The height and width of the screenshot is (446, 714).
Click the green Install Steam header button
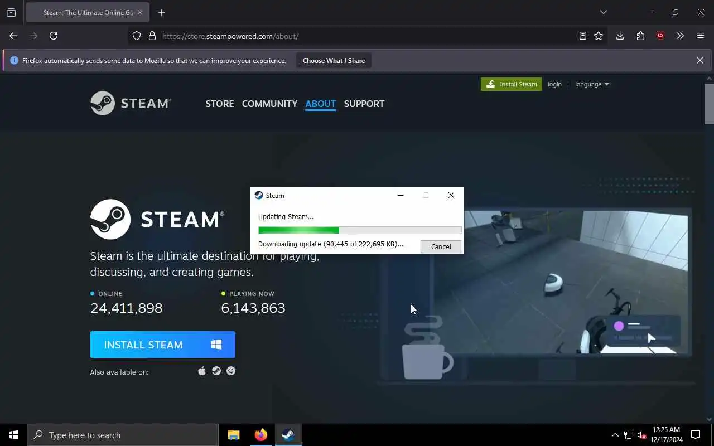(512, 84)
